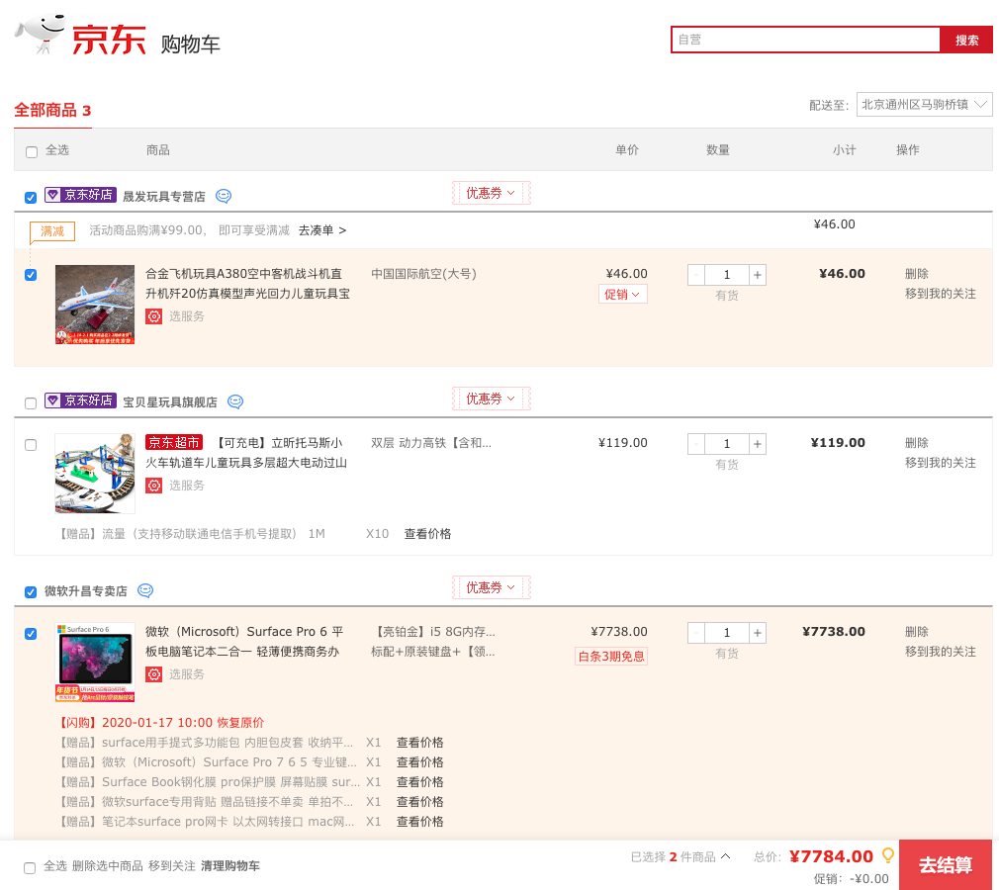The image size is (999, 890).
Task: Expand 优惠券 coupons for 晟发玩具专营店
Action: tap(492, 193)
